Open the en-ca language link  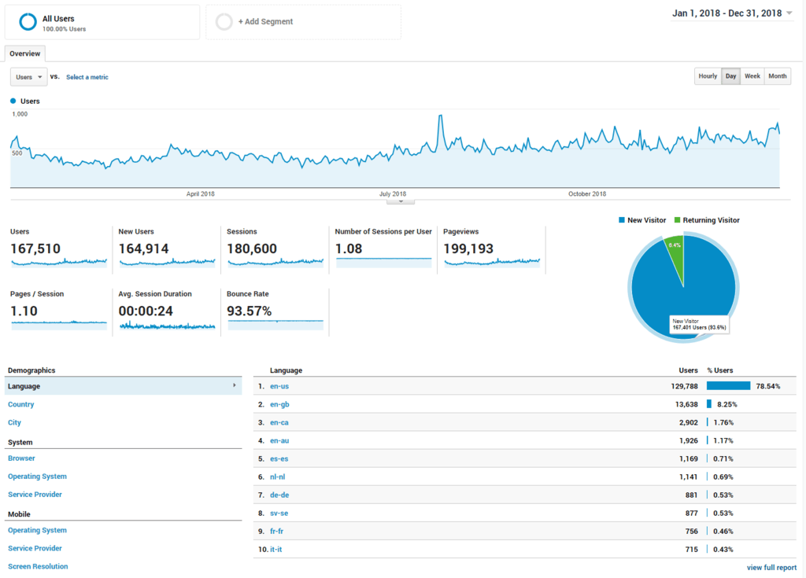pos(279,422)
